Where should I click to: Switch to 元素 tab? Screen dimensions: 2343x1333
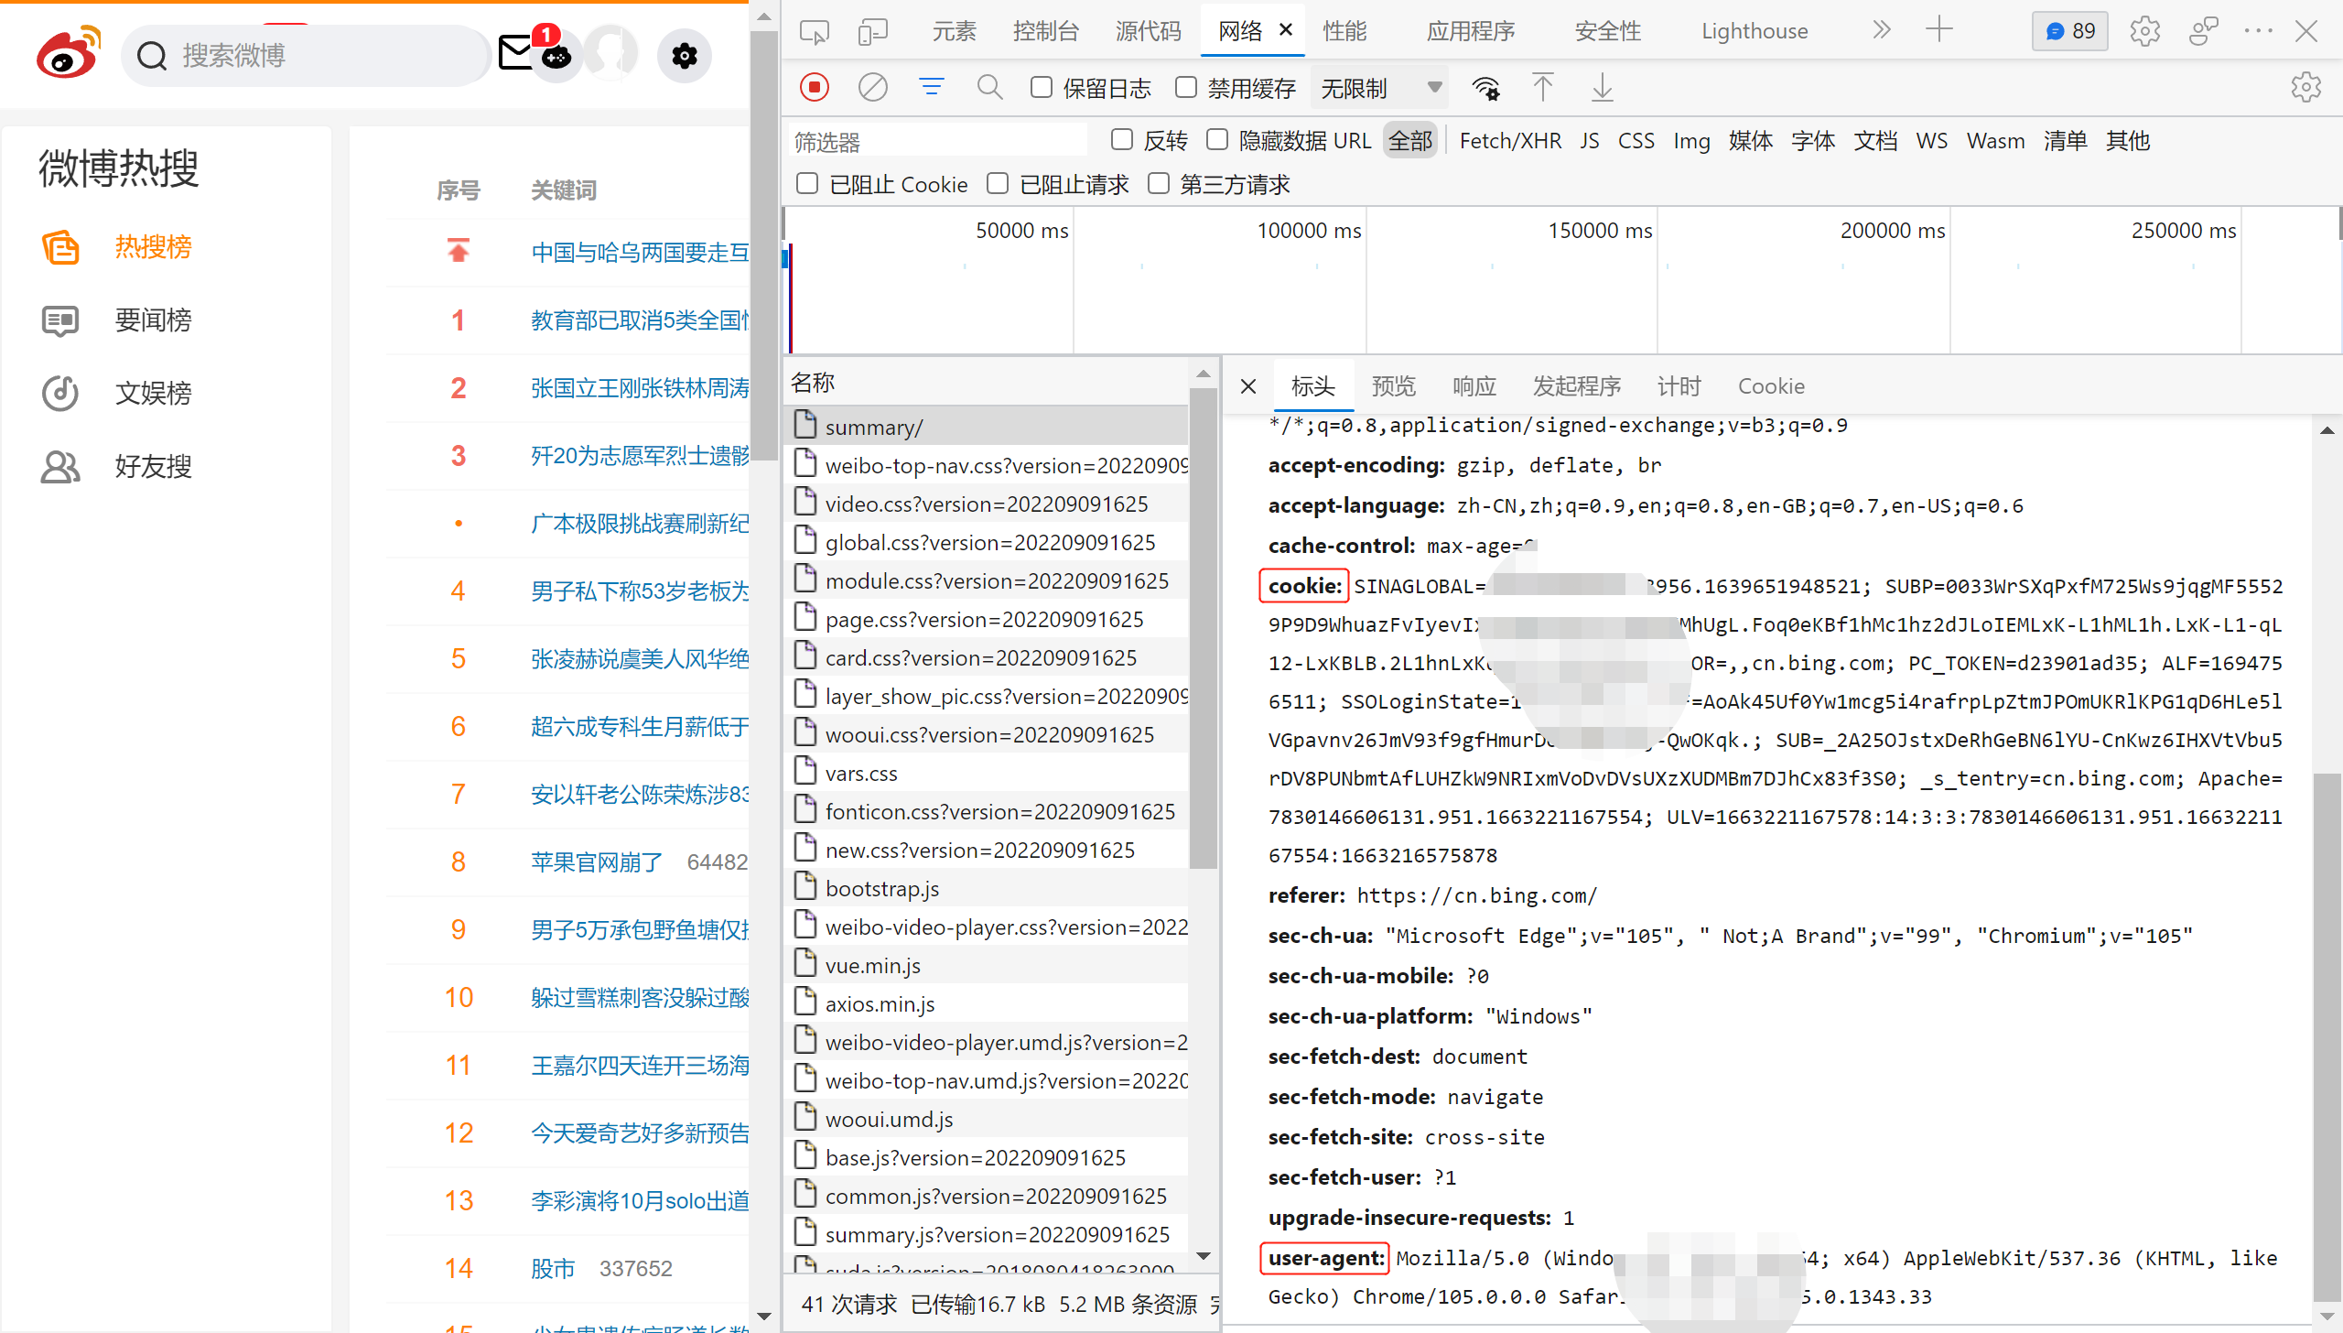click(x=954, y=31)
